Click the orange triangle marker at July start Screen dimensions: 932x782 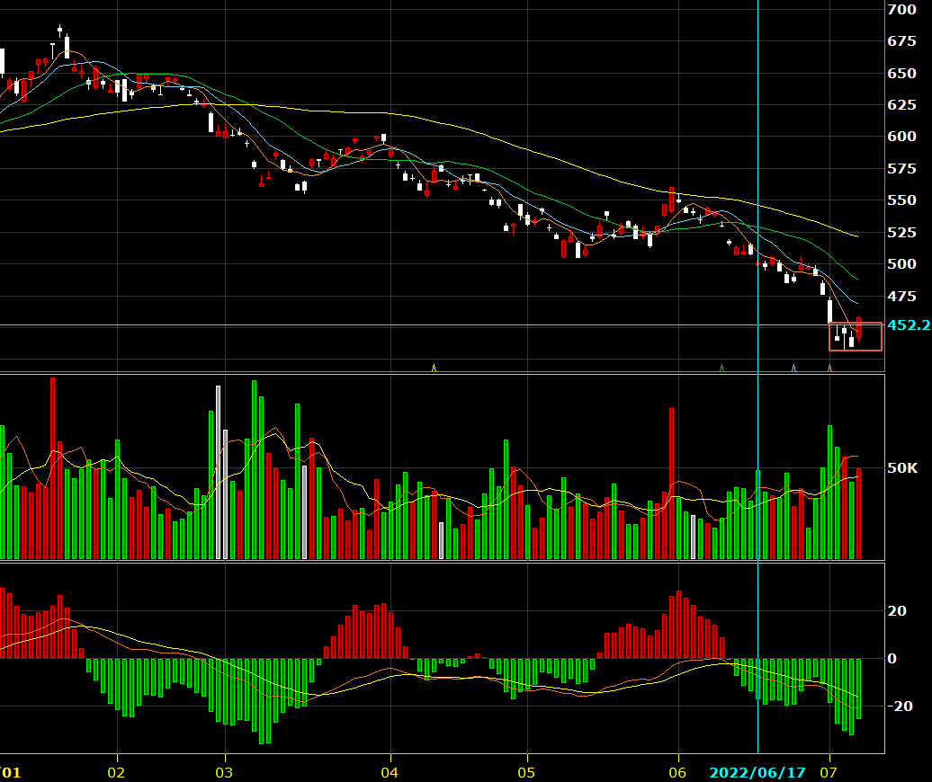click(x=829, y=369)
